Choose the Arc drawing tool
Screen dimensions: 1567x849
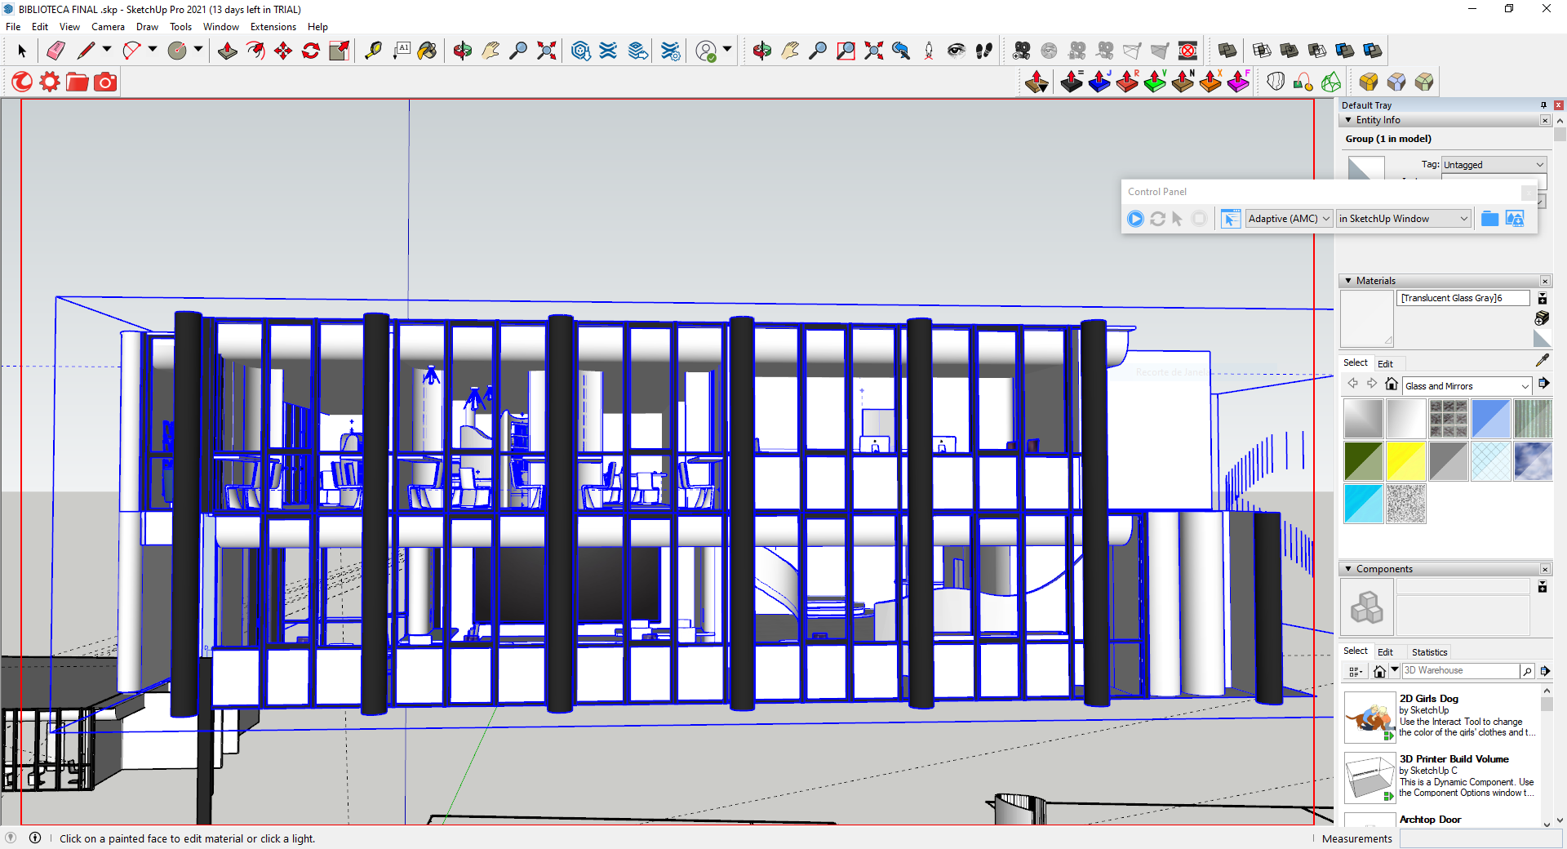pos(131,51)
